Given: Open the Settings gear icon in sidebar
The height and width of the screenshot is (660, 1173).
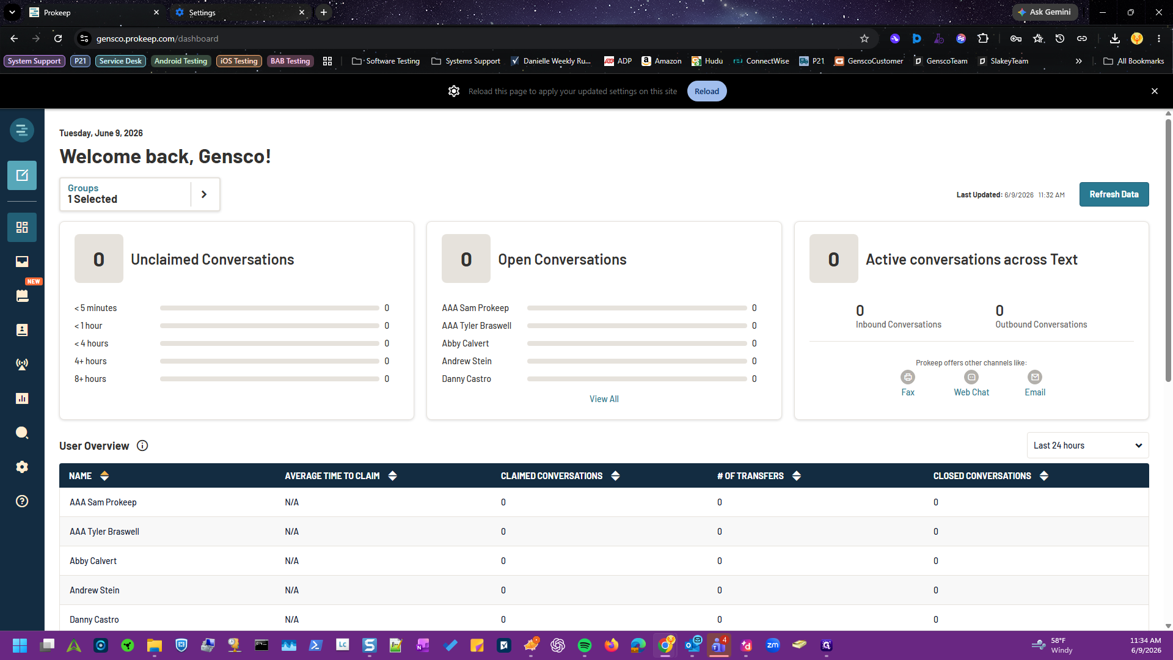Looking at the screenshot, I should (x=22, y=467).
